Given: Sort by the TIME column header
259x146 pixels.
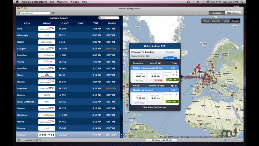Looking at the screenshot, I should click(96, 23).
